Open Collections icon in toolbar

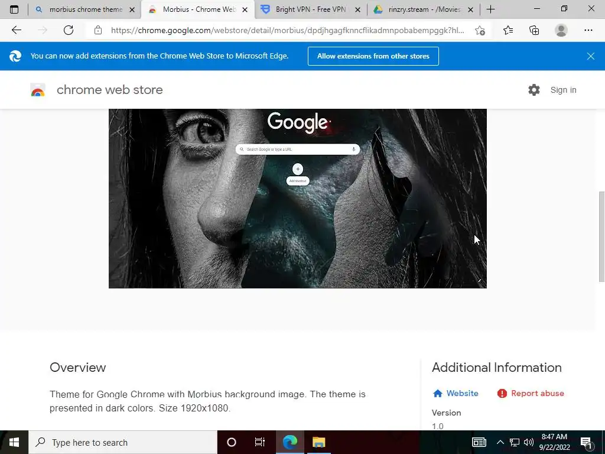pyautogui.click(x=534, y=30)
